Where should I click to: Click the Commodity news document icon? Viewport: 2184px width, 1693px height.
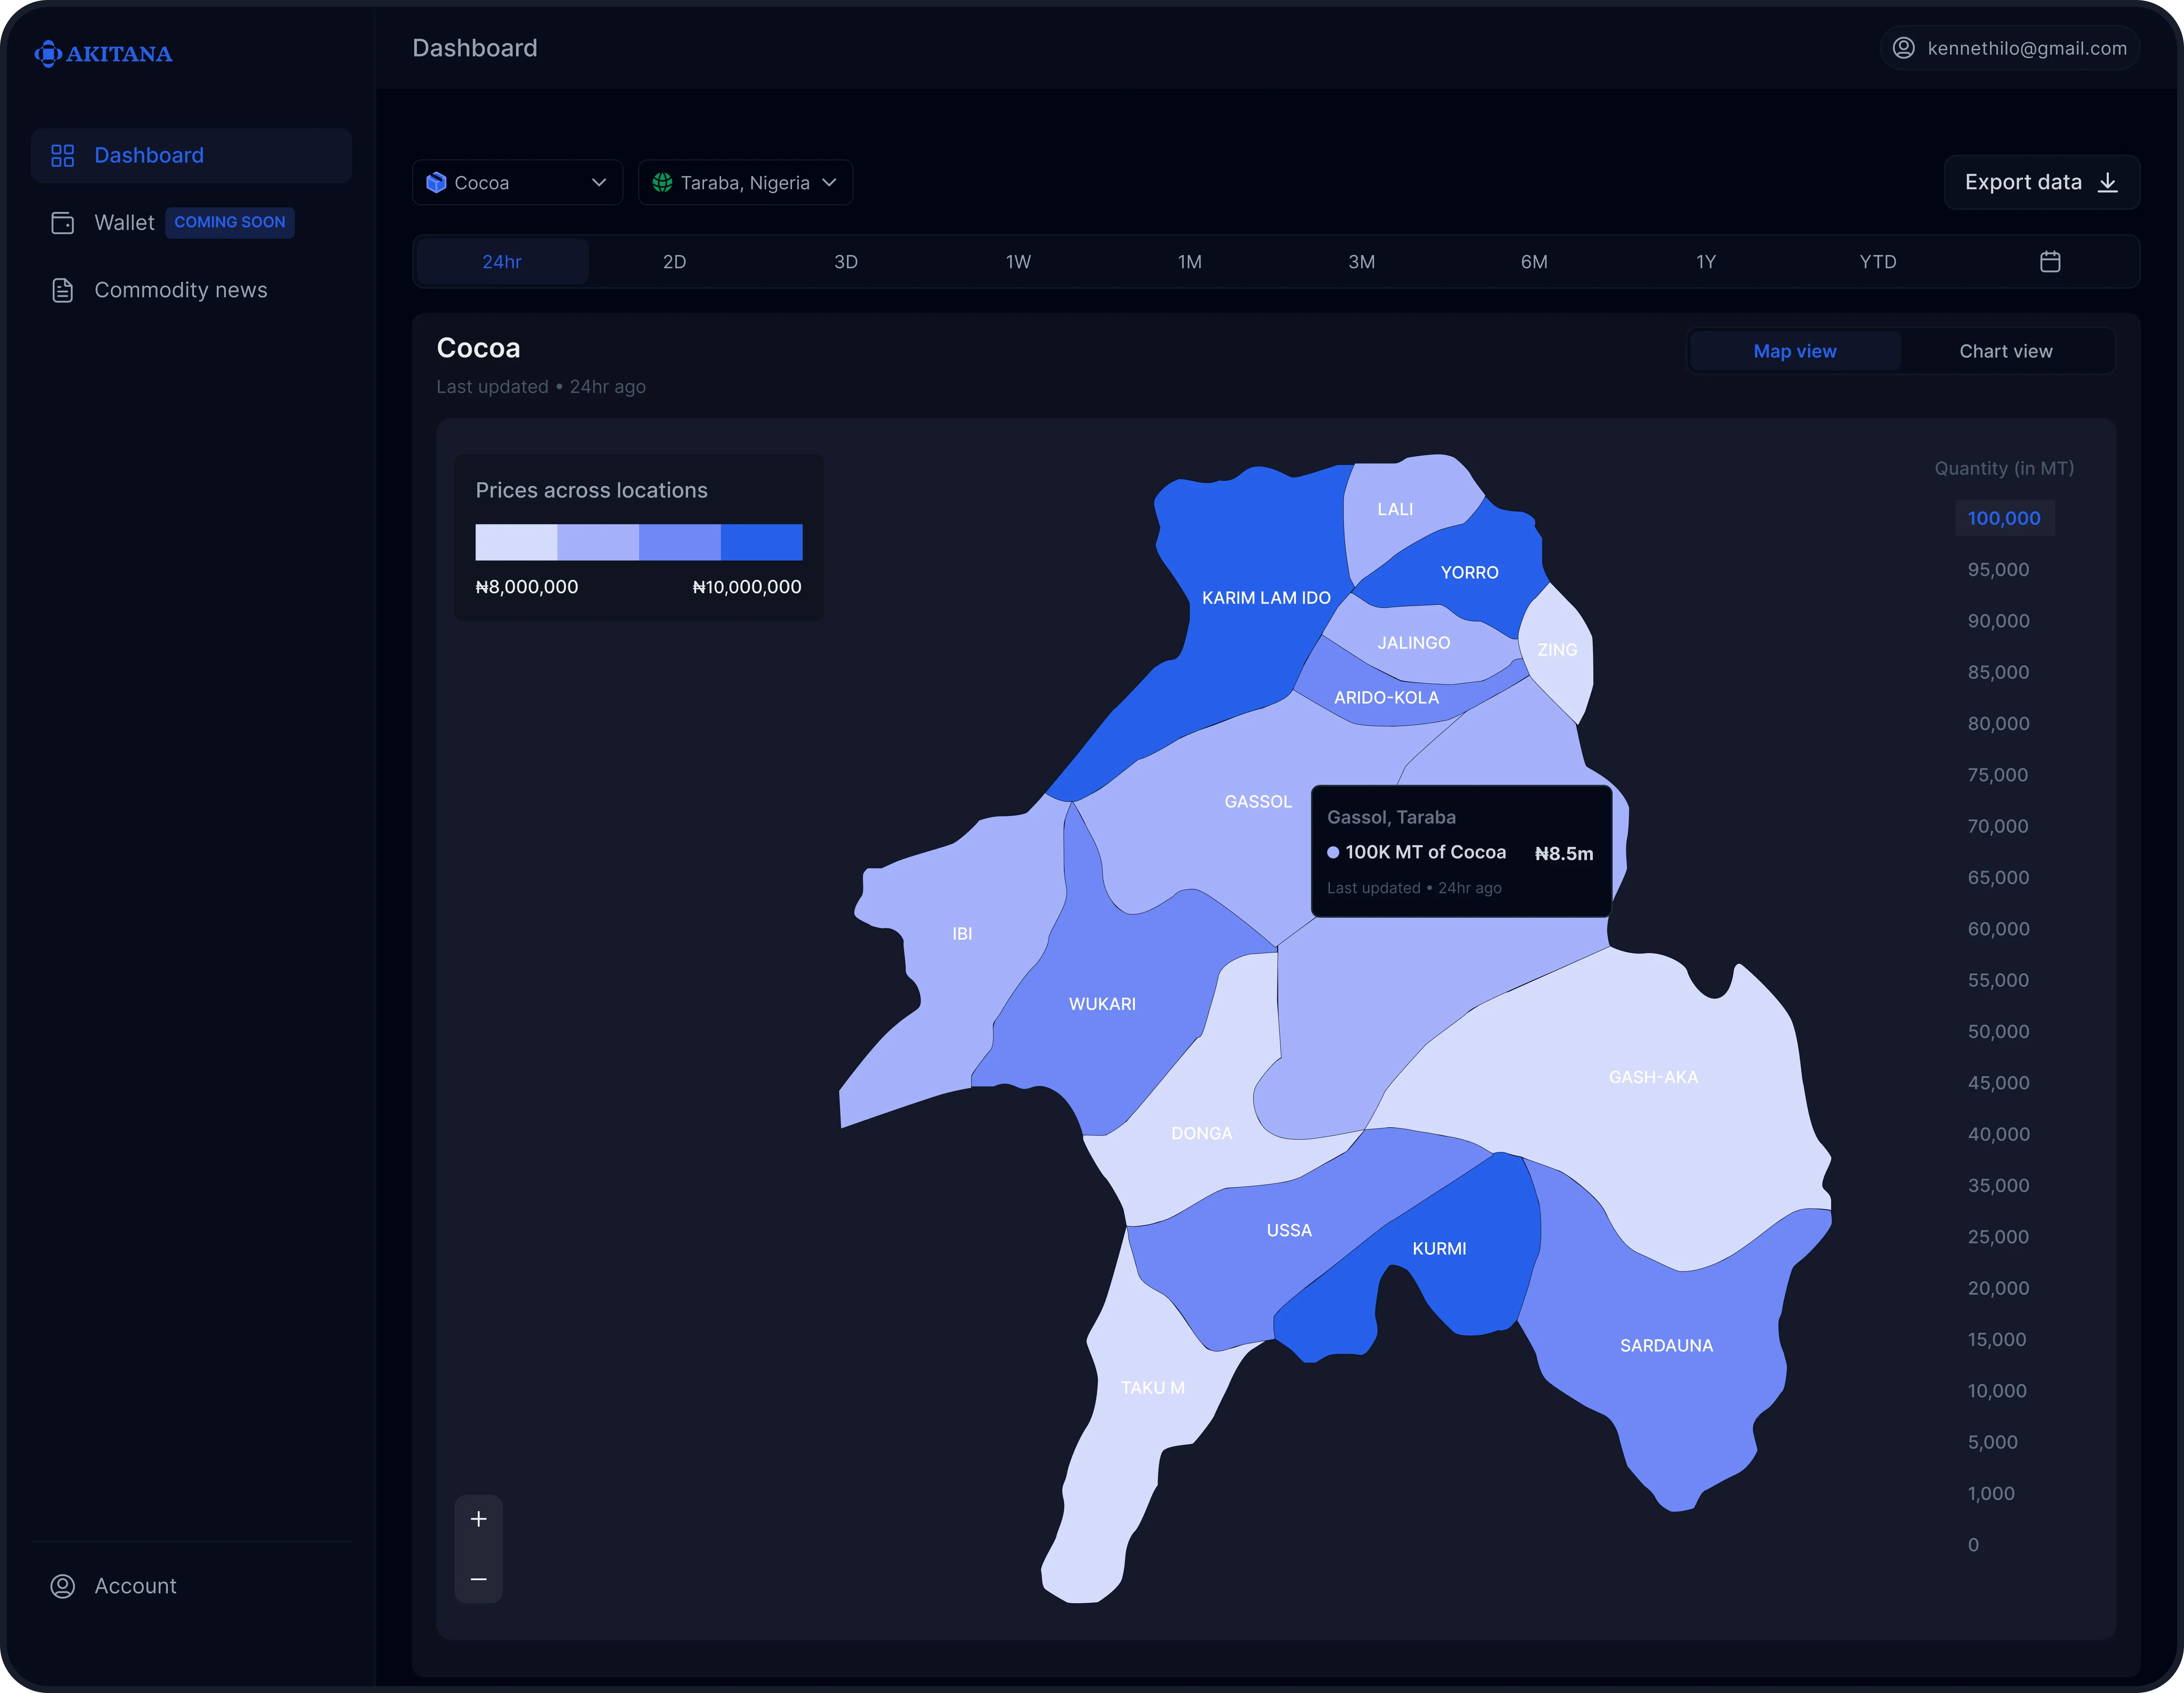(63, 290)
